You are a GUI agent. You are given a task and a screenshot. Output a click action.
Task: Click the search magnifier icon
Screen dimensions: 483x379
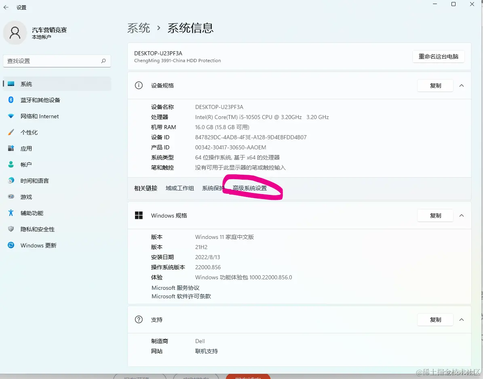[103, 61]
